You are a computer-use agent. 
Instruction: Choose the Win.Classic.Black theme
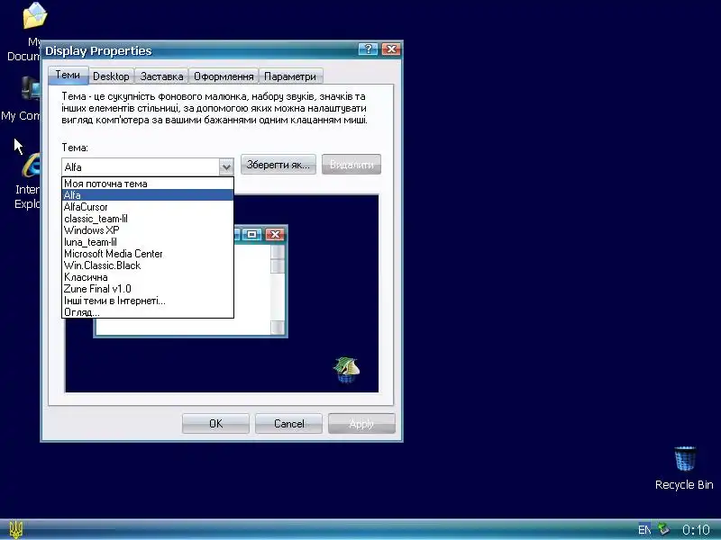(148, 265)
